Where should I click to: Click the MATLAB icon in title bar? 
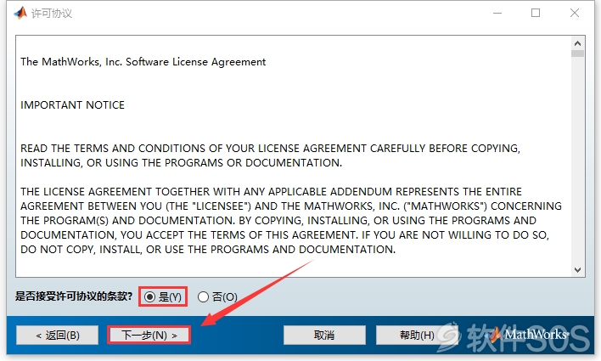coord(20,13)
